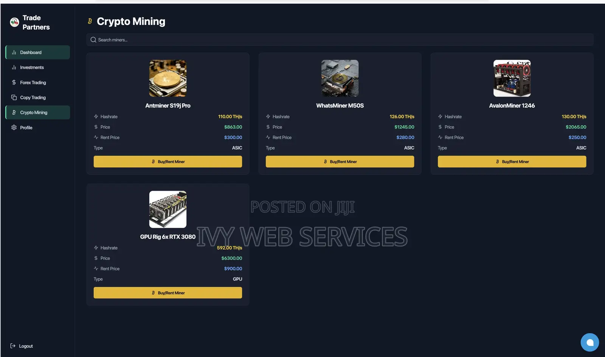Screen dimensions: 605x357
Task: Click the WhatsMiner M50S price dollar icon
Action: [x=268, y=127]
